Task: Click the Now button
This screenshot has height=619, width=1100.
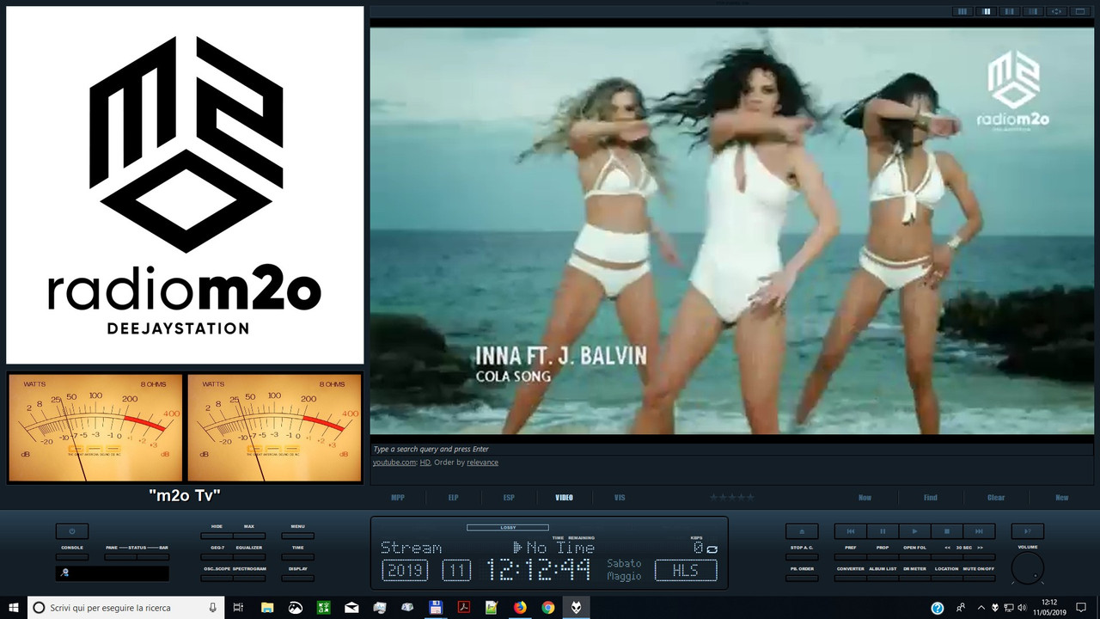Action: [x=865, y=498]
